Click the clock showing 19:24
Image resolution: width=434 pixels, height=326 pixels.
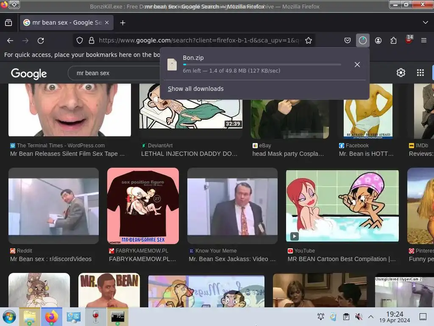395,317
